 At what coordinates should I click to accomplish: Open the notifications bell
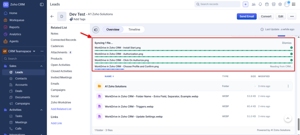pyautogui.click(x=260, y=4)
